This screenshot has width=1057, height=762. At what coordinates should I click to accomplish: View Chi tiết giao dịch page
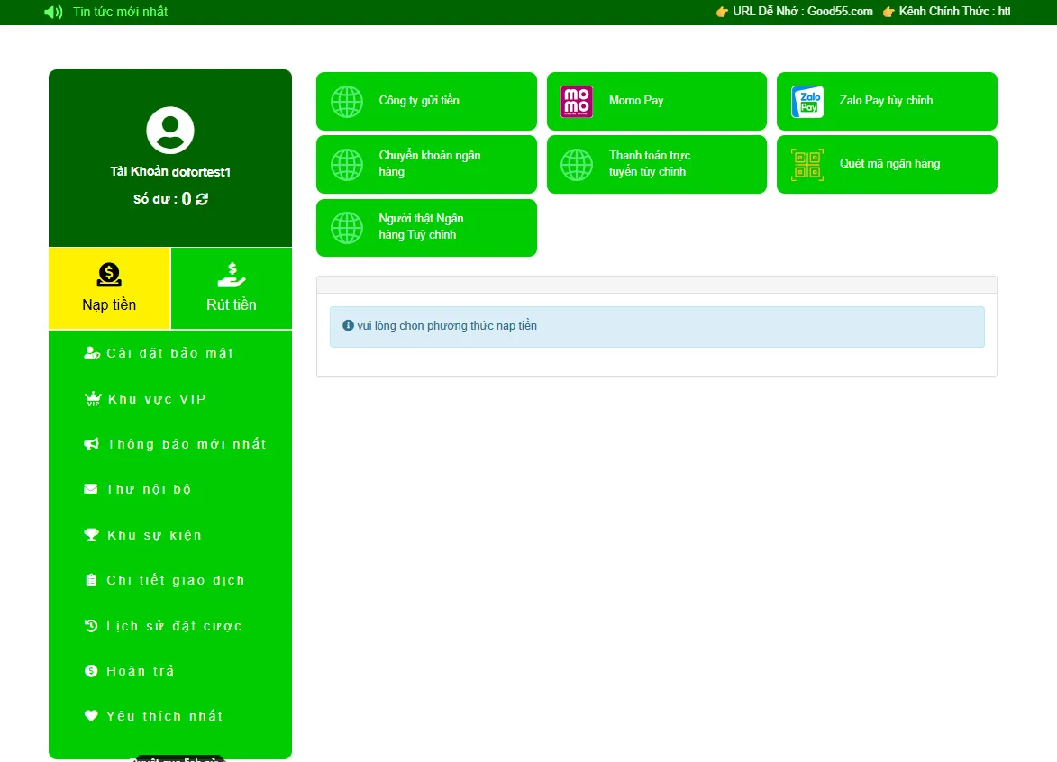click(175, 580)
